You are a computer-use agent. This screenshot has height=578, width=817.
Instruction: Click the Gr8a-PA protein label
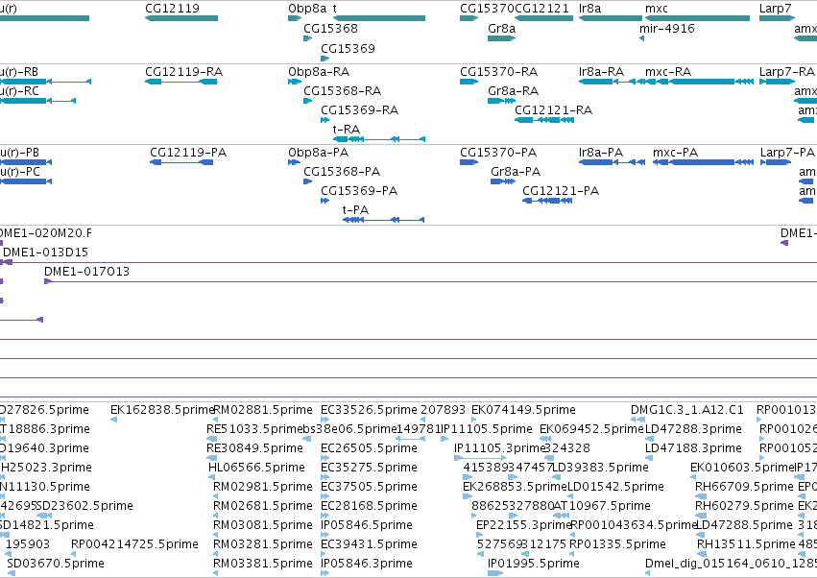point(516,172)
